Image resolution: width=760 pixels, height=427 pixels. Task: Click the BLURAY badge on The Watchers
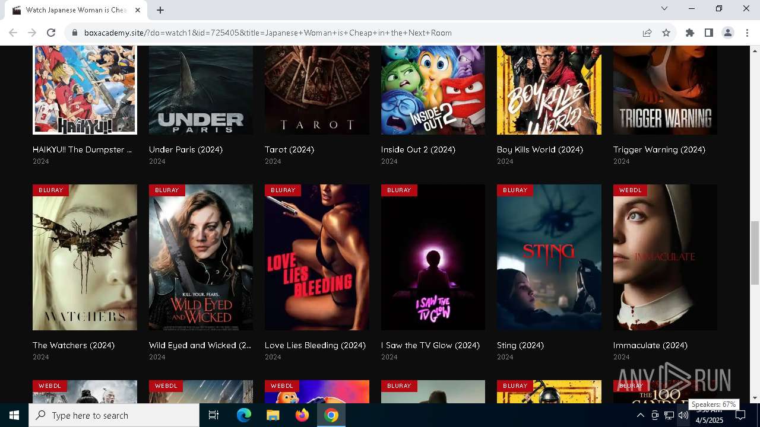point(51,190)
